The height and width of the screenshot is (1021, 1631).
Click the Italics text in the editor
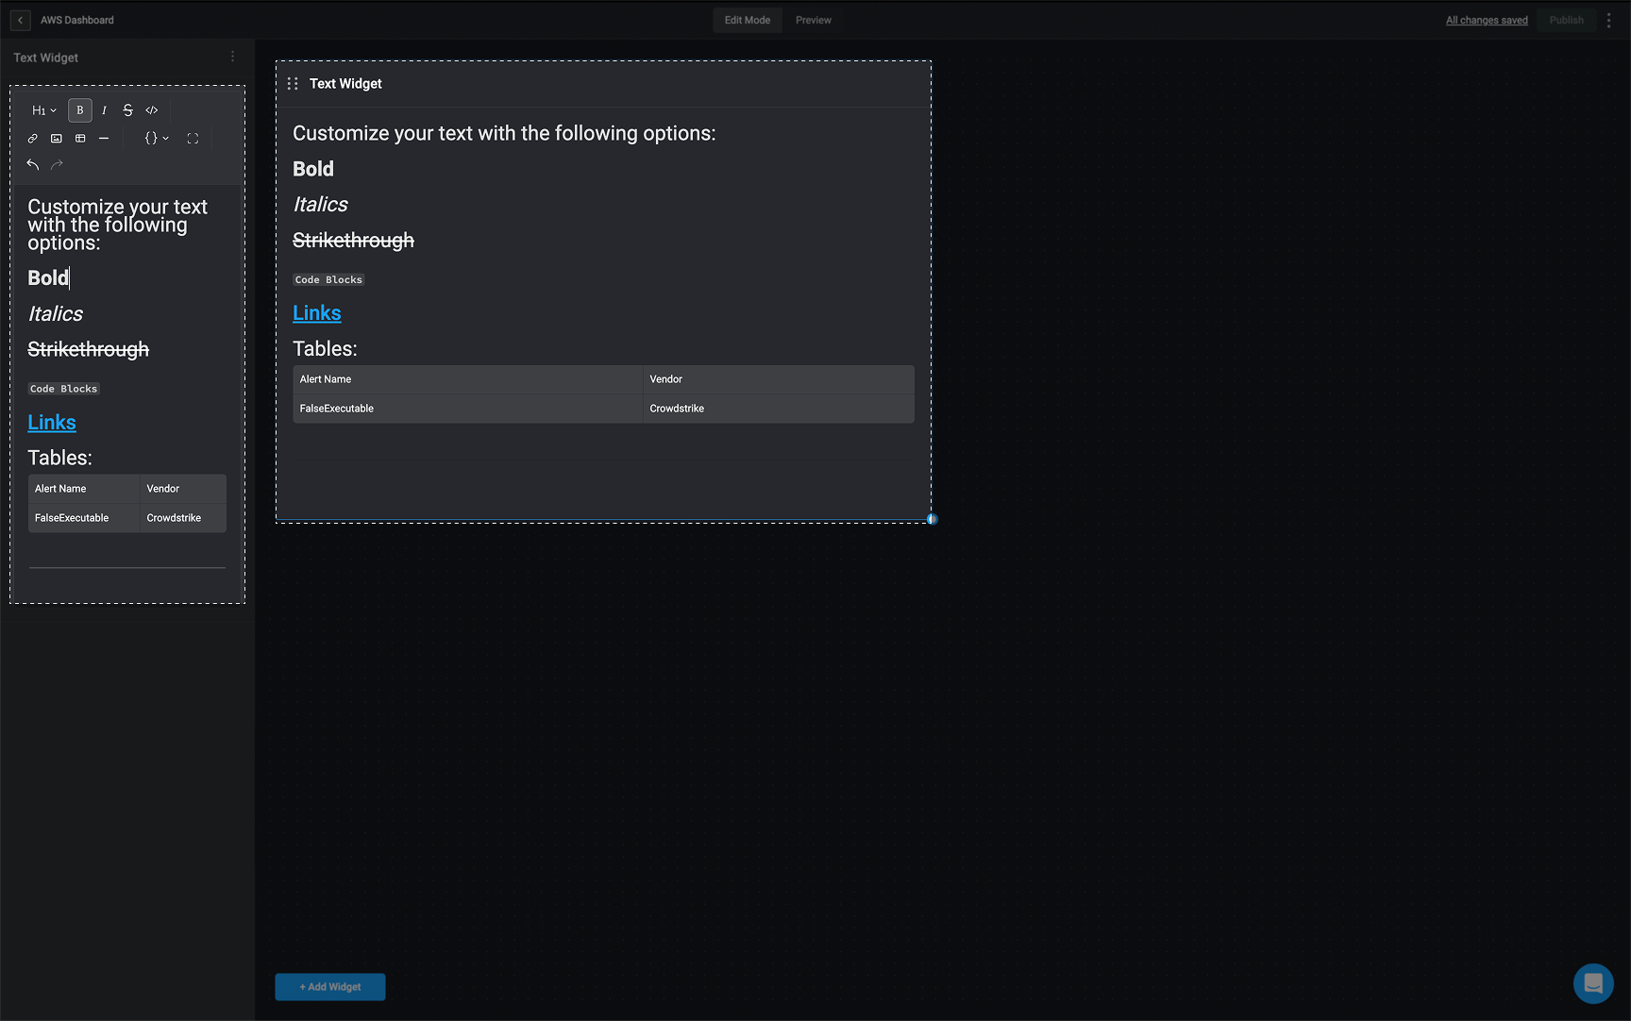coord(56,314)
